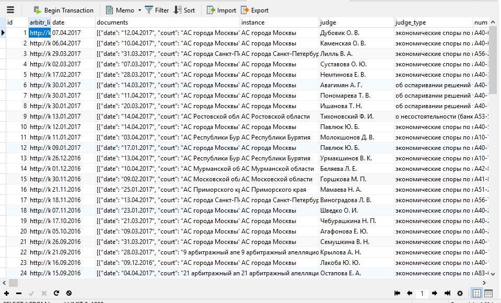Open the Memo viewer
Viewport: 501px width, 303px height.
tap(120, 10)
